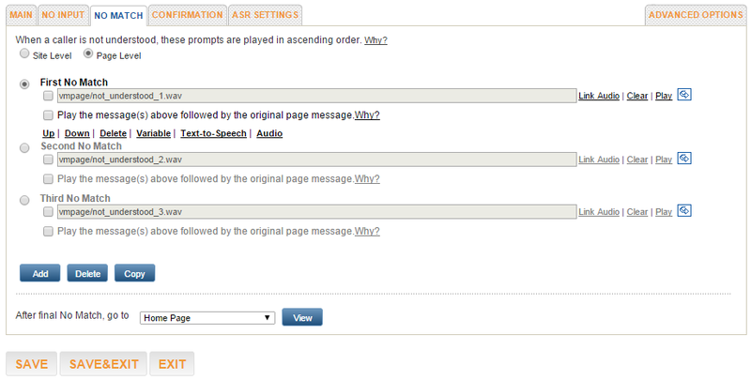
Task: Open the ASR Settings tab
Action: tap(266, 15)
